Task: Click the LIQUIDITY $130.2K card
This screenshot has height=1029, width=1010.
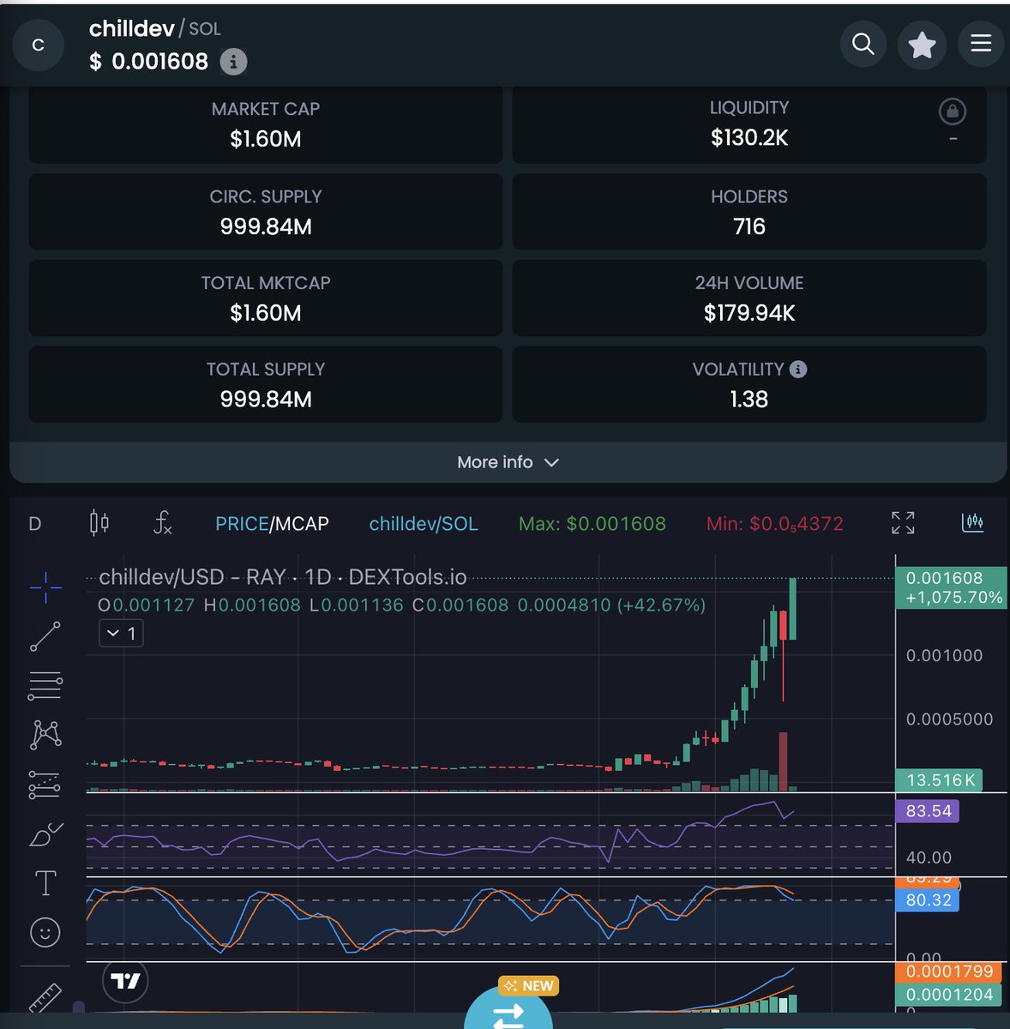Action: [749, 124]
